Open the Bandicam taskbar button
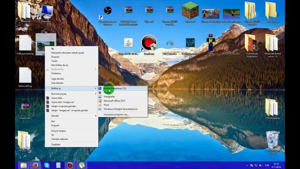 [70, 165]
